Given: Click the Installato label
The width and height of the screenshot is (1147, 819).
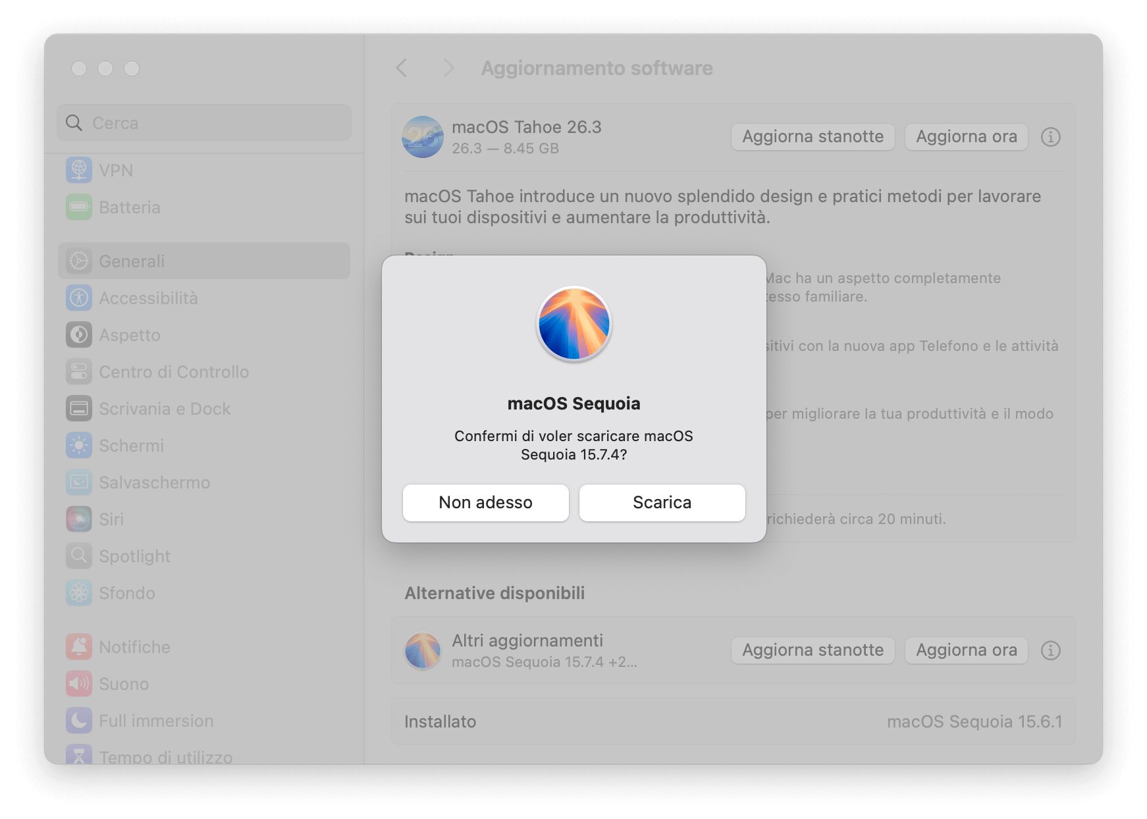Looking at the screenshot, I should click(440, 722).
